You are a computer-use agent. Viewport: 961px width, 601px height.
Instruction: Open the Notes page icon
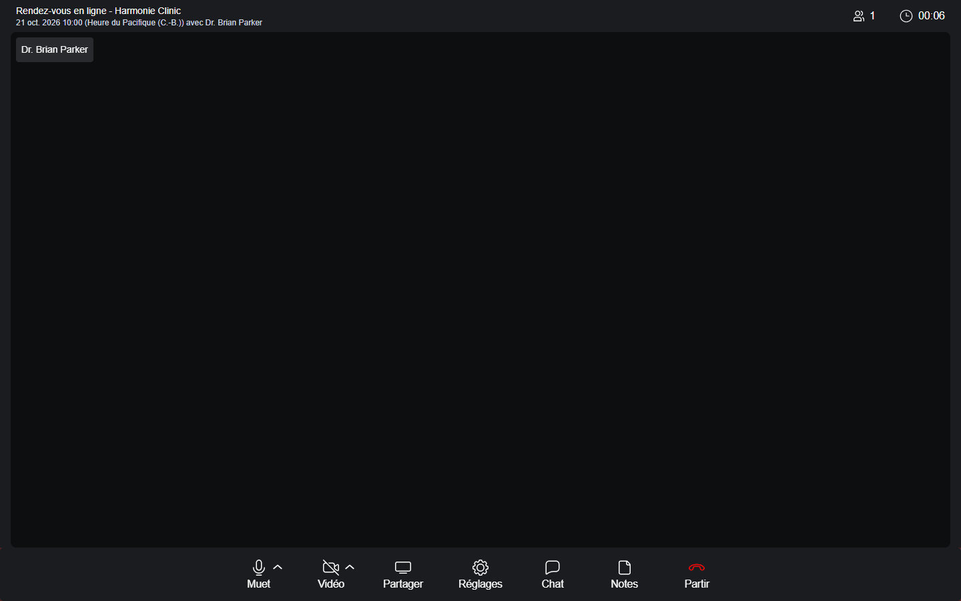click(x=625, y=568)
